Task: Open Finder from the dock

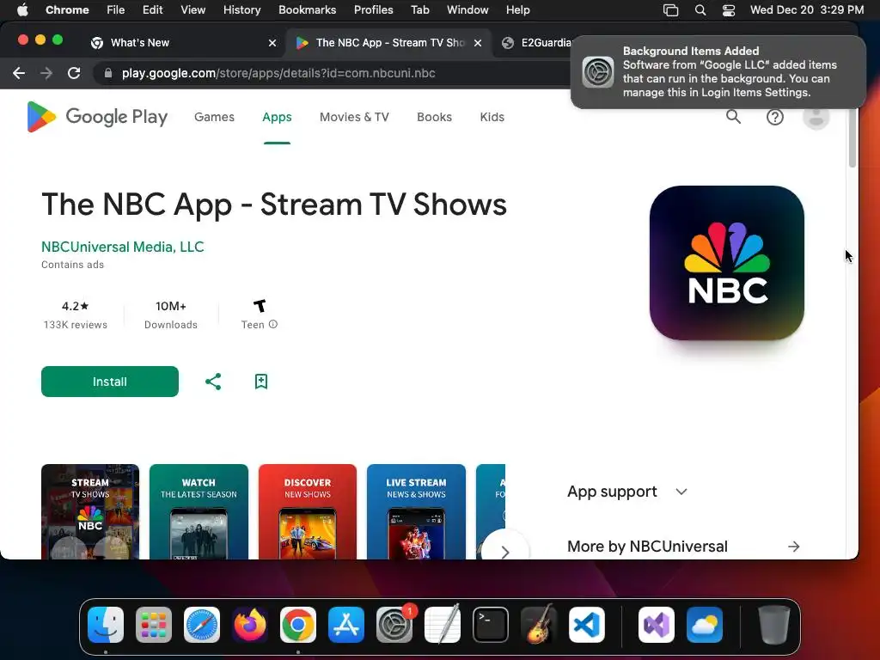Action: 106,625
